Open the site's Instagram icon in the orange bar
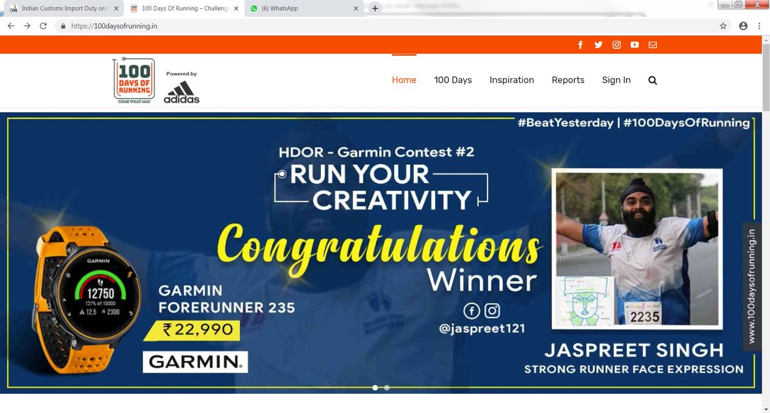The width and height of the screenshot is (770, 413). pos(617,45)
